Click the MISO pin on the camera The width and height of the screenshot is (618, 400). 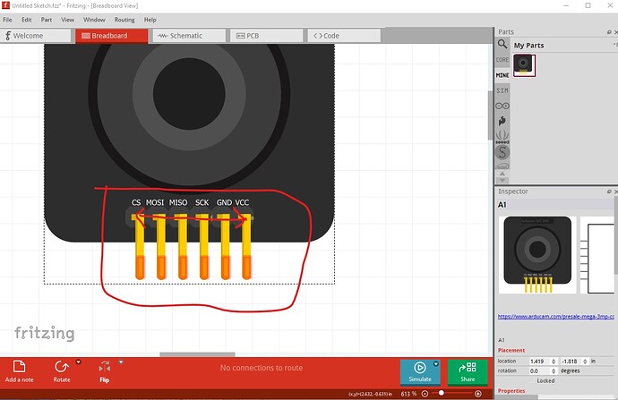click(182, 246)
